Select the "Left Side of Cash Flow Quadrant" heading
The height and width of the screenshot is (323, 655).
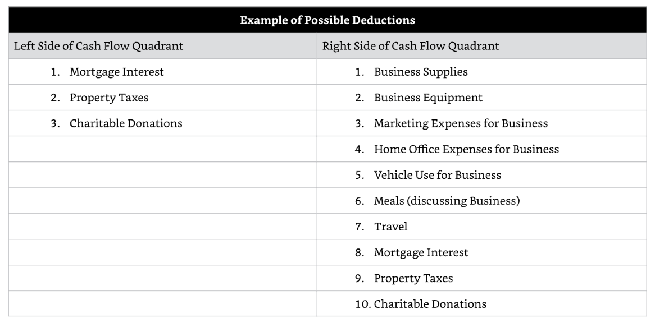click(x=98, y=46)
